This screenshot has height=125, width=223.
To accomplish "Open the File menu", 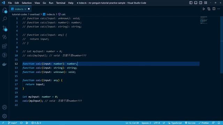I will click(x=10, y=3).
